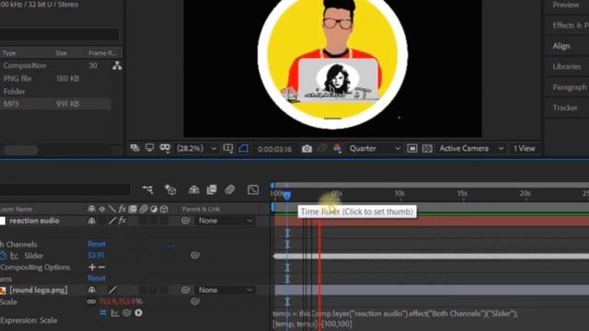Click the Adjustment Layer column header icon
Image resolution: width=589 pixels, height=331 pixels.
154,209
